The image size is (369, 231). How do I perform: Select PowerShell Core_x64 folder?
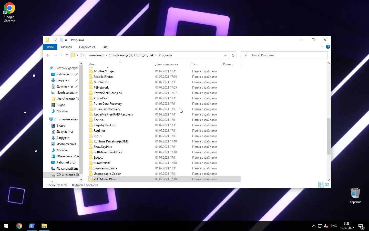pyautogui.click(x=108, y=93)
